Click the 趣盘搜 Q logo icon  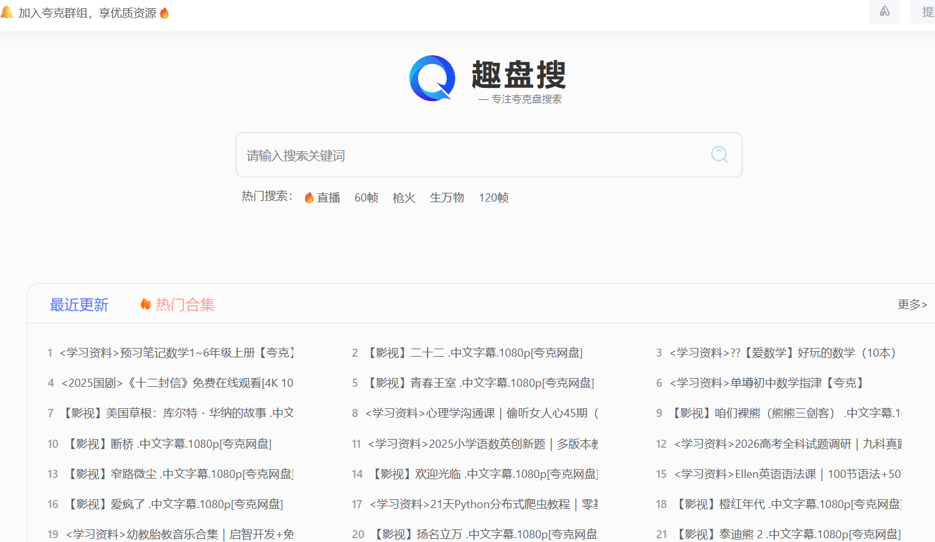pos(432,78)
